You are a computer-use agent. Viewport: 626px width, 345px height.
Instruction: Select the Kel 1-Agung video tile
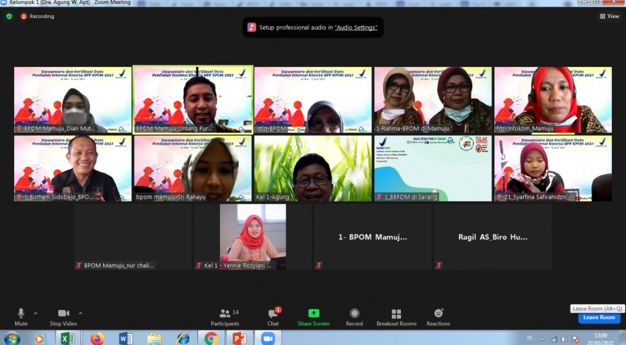[x=313, y=168]
